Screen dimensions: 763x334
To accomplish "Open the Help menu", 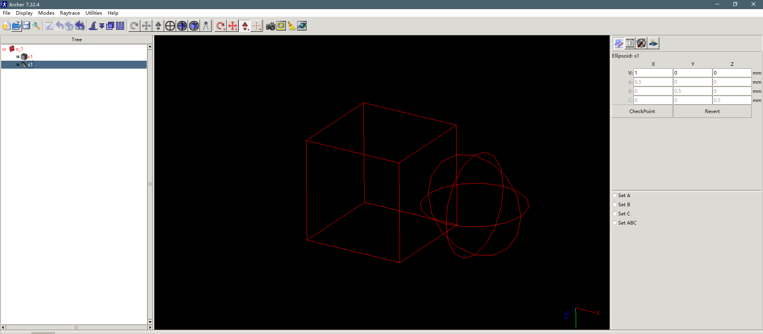I will (113, 13).
